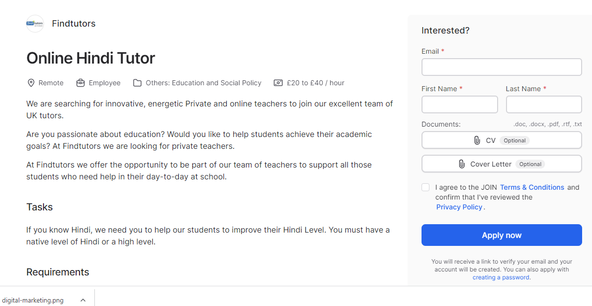The height and width of the screenshot is (306, 592).
Task: Click the Findtutors company logo
Action: [x=35, y=24]
